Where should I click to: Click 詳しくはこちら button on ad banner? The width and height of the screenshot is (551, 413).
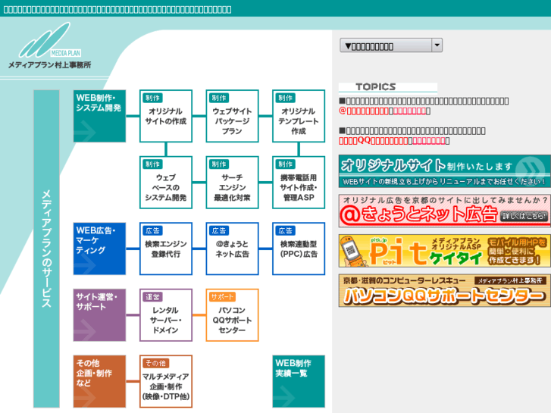pos(524,216)
